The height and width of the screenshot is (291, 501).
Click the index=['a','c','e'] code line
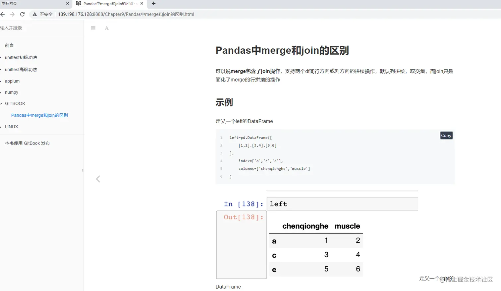(x=261, y=161)
